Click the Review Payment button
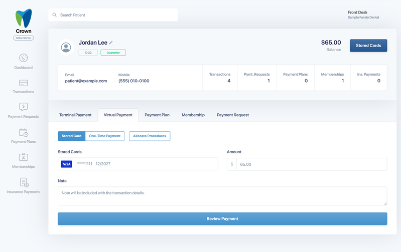This screenshot has height=252, width=401. pos(222,219)
